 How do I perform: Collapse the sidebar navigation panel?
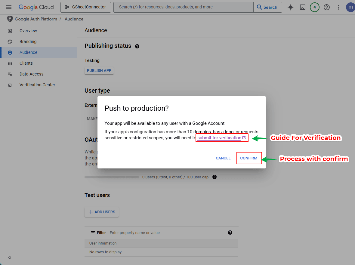(10, 258)
